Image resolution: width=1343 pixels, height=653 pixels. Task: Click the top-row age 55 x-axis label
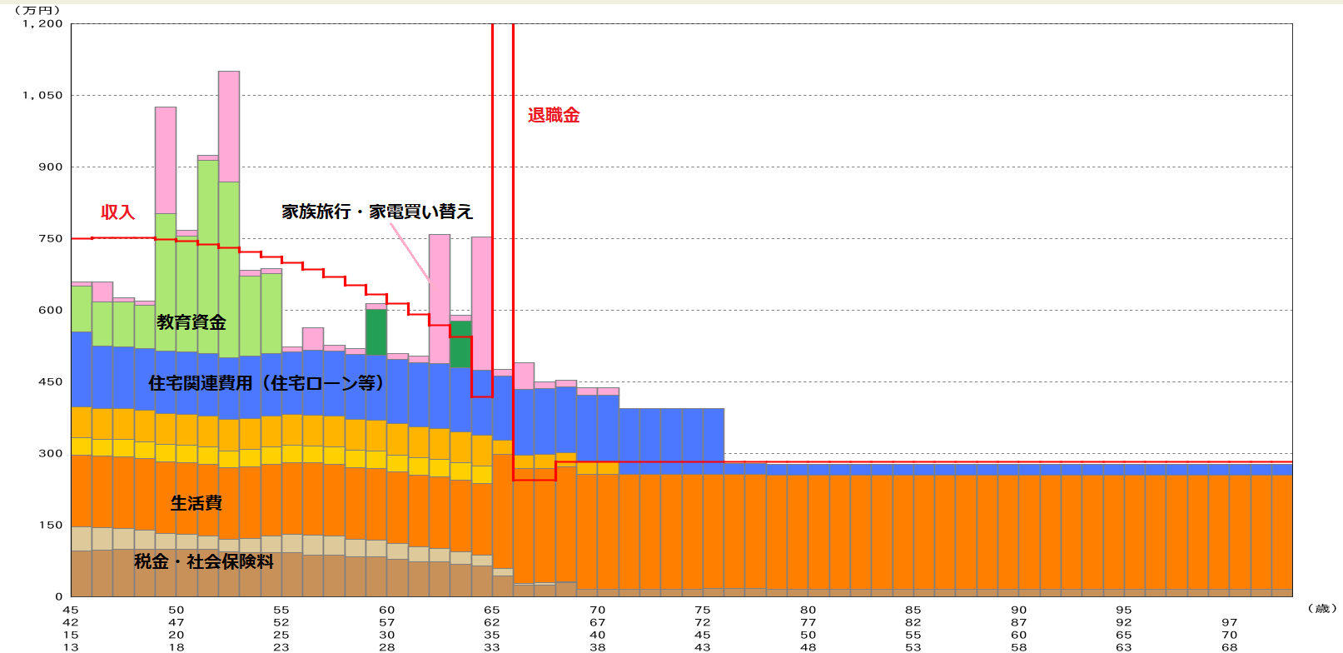(x=281, y=610)
